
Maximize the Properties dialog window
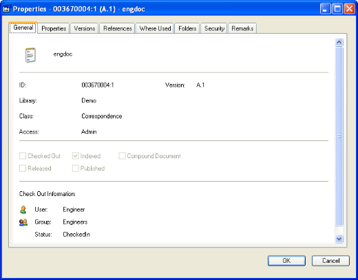337,9
